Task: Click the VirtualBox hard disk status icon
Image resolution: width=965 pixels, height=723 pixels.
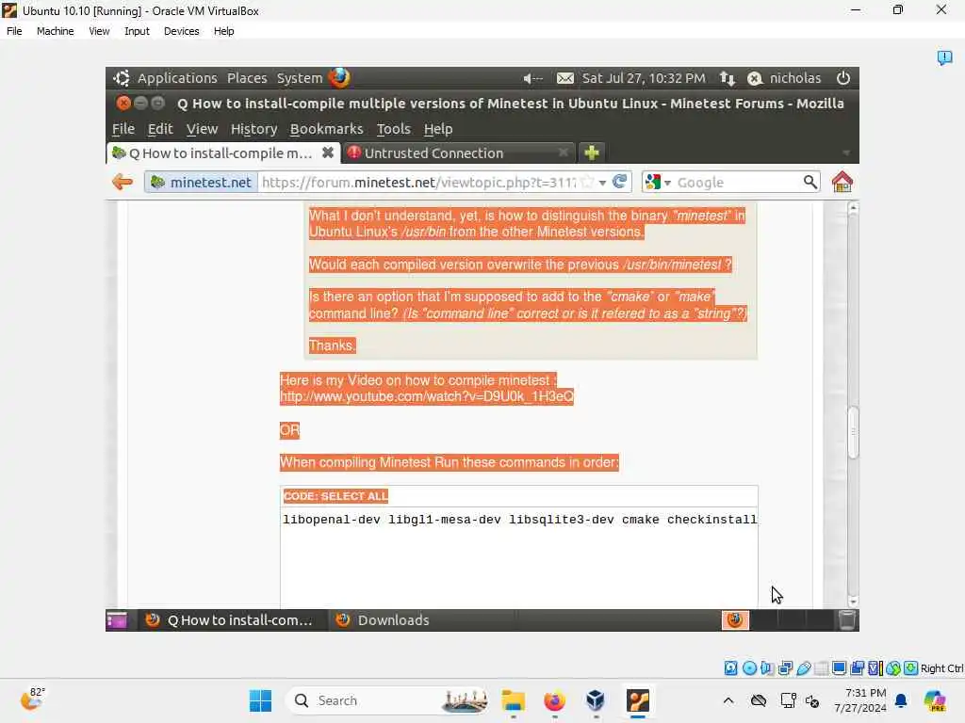Action: [730, 668]
